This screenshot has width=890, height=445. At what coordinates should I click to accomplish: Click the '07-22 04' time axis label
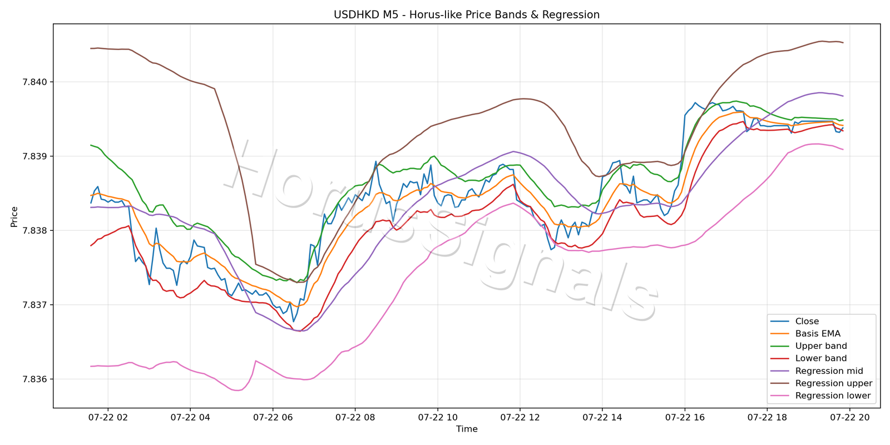[x=190, y=417]
